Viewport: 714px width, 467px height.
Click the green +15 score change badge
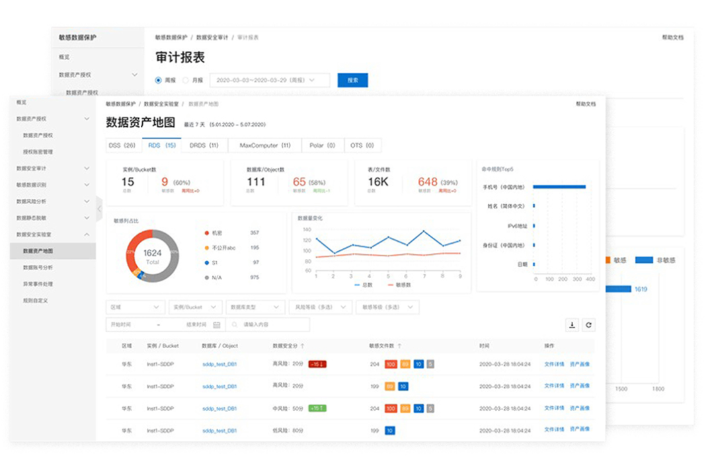tap(317, 408)
